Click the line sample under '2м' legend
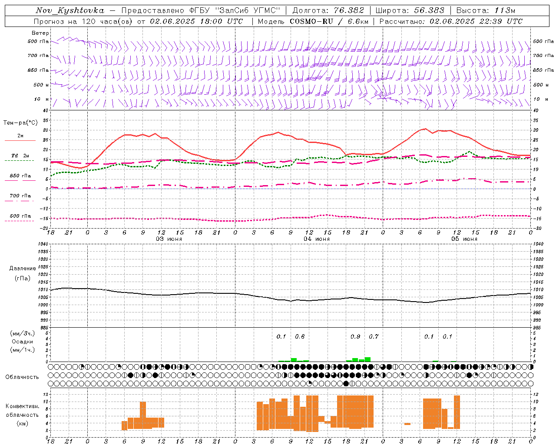556x445 pixels. coord(20,141)
